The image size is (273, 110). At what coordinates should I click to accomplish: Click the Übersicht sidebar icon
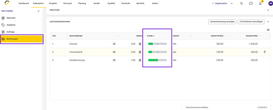click(x=3, y=18)
